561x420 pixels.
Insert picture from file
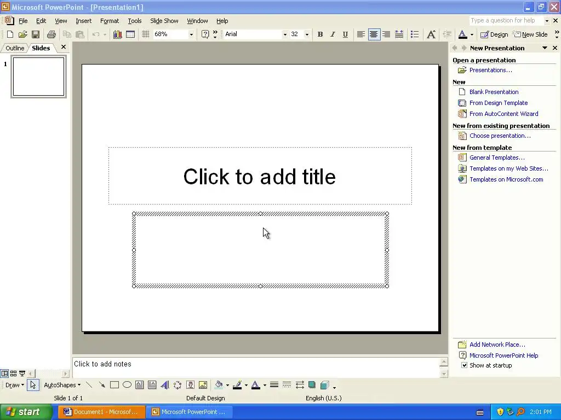point(203,384)
